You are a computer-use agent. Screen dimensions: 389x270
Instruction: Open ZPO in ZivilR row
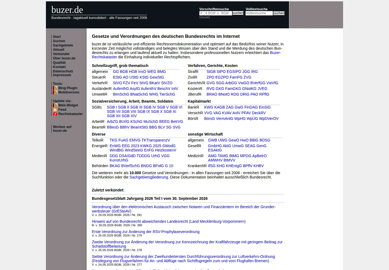click(x=210, y=77)
